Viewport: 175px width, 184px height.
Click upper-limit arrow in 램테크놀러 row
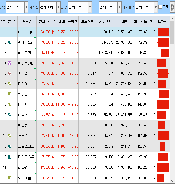[53, 42]
